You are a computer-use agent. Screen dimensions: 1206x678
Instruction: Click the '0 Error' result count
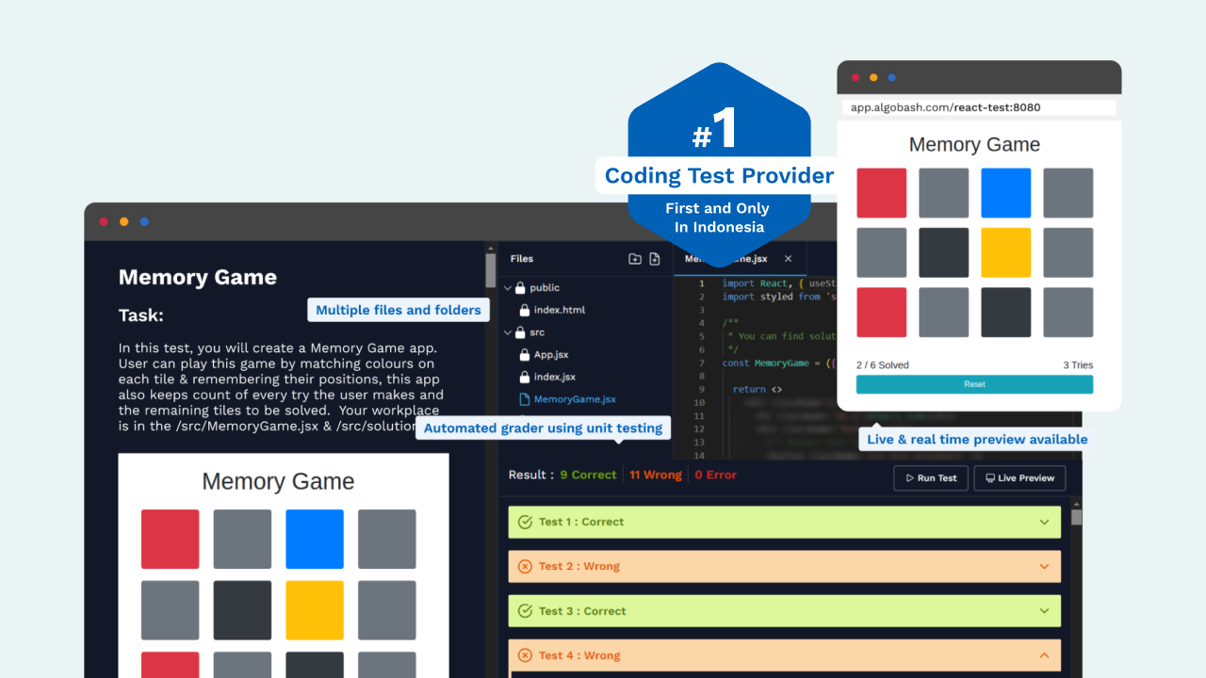point(716,476)
